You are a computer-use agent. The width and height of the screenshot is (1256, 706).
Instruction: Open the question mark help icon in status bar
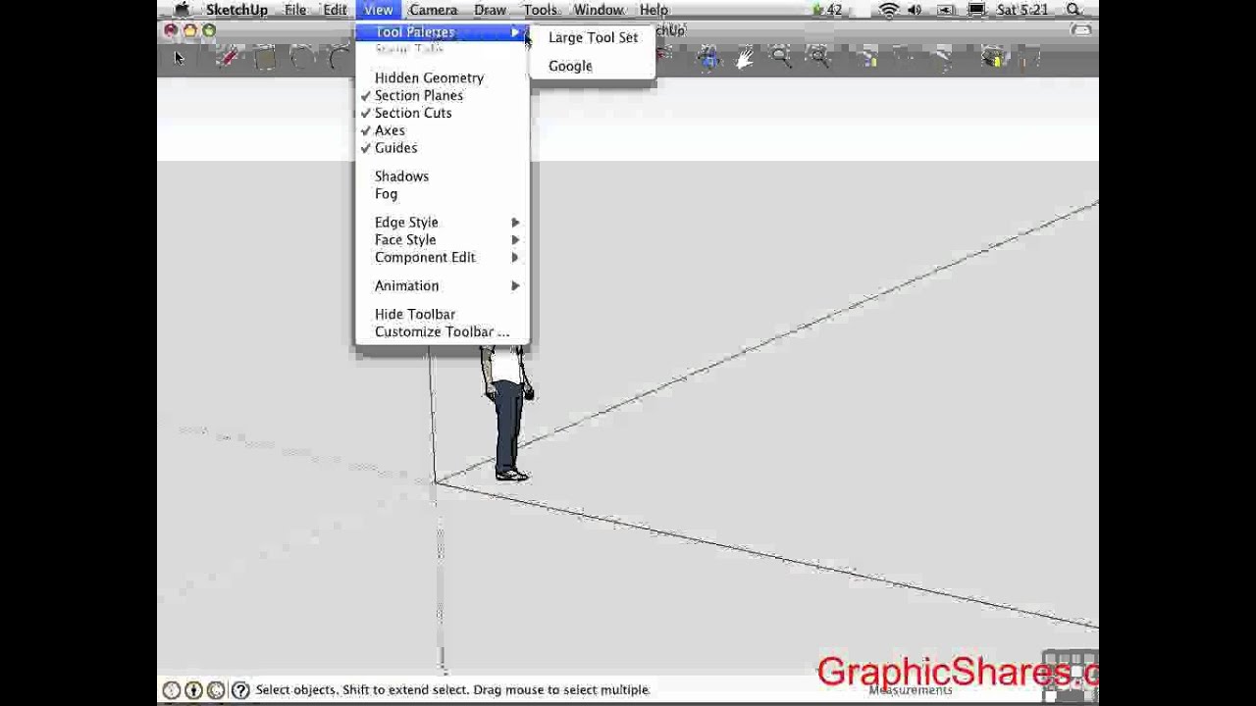240,690
